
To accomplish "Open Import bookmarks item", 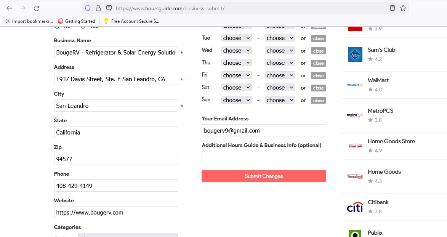I will [29, 21].
